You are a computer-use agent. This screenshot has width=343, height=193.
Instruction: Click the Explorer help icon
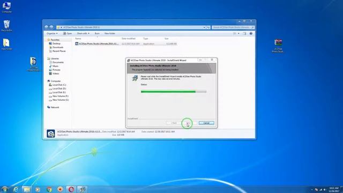coord(251,33)
